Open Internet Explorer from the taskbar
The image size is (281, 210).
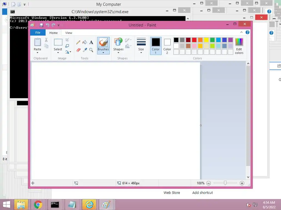pos(89,205)
